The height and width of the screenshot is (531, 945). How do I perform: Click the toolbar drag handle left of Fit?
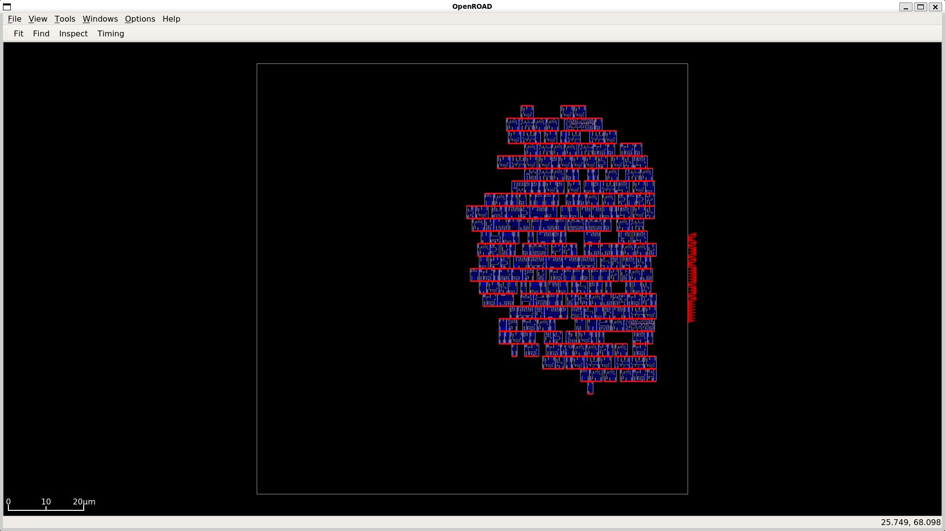point(6,33)
